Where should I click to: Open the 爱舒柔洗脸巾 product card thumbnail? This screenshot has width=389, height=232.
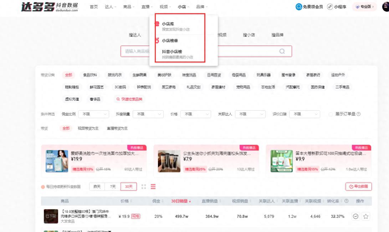(57, 161)
